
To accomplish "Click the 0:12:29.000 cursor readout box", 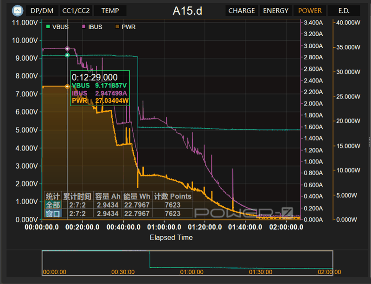I will click(100, 88).
